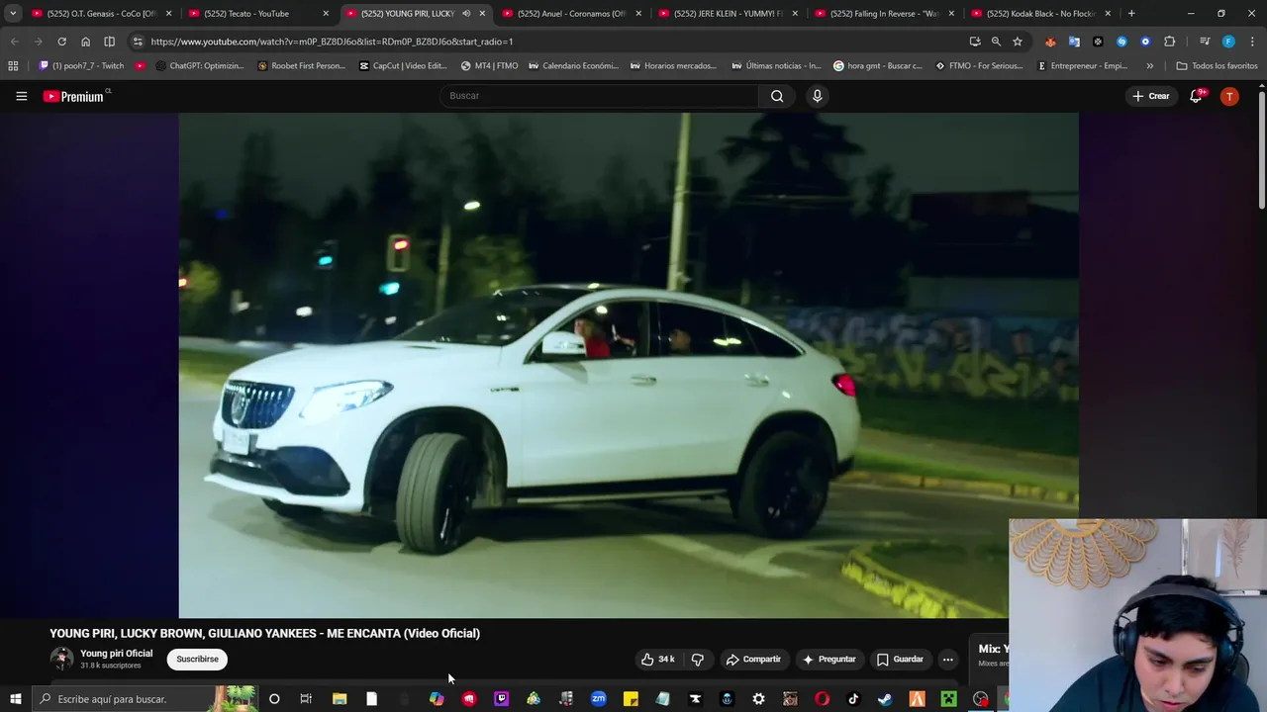
Task: Open Task View in taskbar
Action: click(306, 699)
